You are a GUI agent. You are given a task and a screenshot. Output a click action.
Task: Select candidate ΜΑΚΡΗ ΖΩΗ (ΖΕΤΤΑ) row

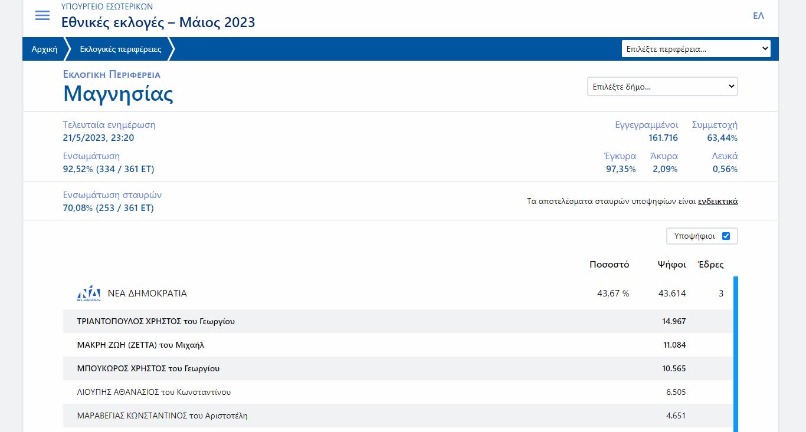[x=398, y=345]
